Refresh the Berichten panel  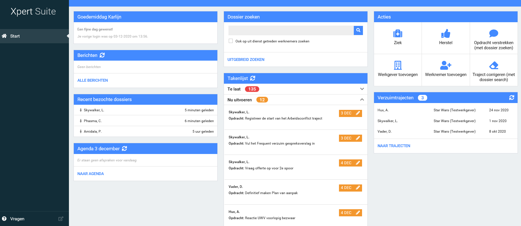coord(102,55)
